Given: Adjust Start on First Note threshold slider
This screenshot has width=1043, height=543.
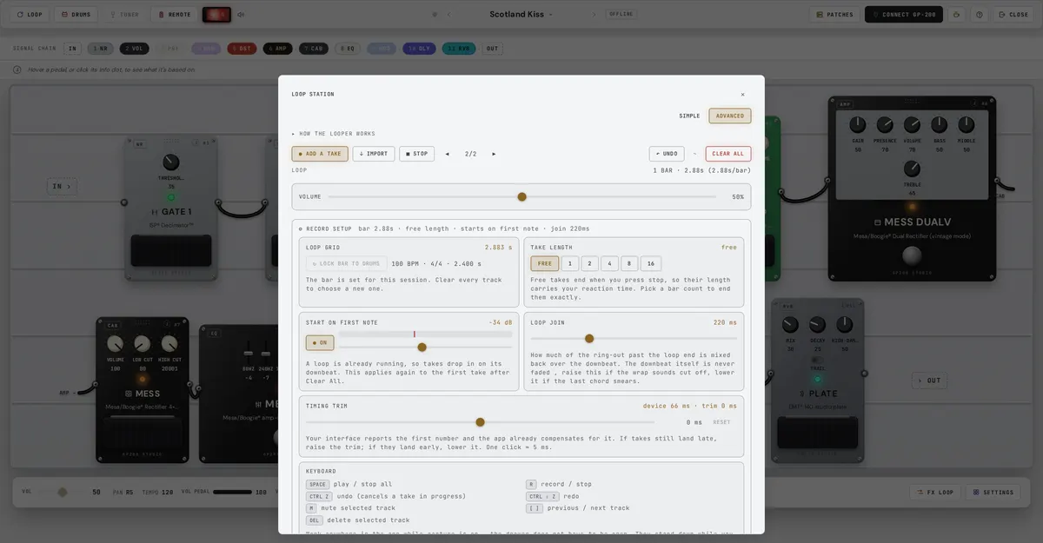Looking at the screenshot, I should [x=425, y=347].
